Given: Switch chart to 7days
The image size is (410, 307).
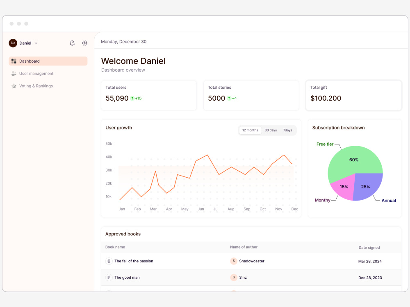Looking at the screenshot, I should tap(288, 130).
